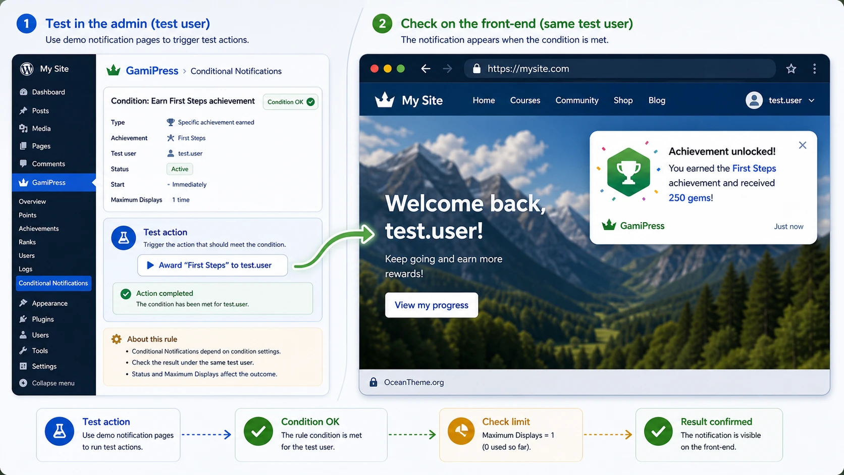Open the browser three-dot menu
This screenshot has width=844, height=475.
pos(814,69)
